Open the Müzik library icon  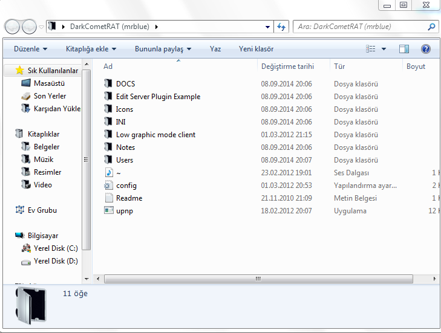[25, 159]
